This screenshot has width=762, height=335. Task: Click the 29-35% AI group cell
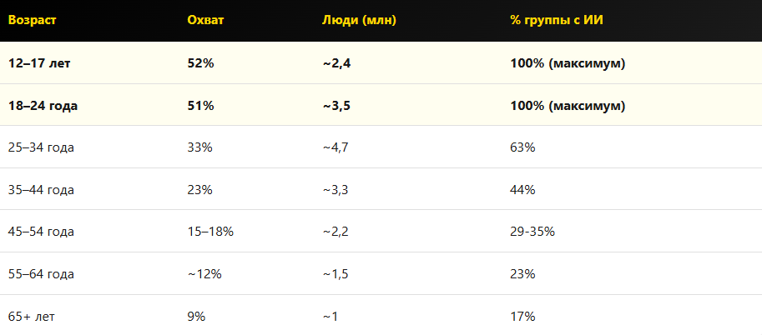(x=532, y=232)
